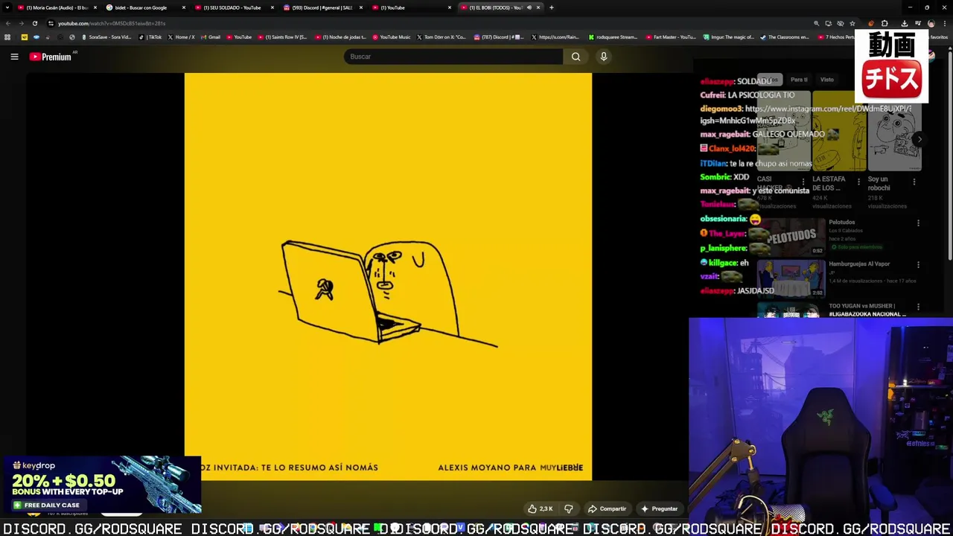Click the address bar URL
This screenshot has width=953, height=536.
click(112, 23)
